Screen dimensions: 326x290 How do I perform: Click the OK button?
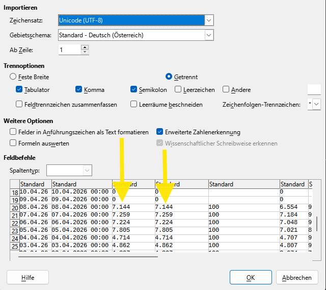point(250,278)
